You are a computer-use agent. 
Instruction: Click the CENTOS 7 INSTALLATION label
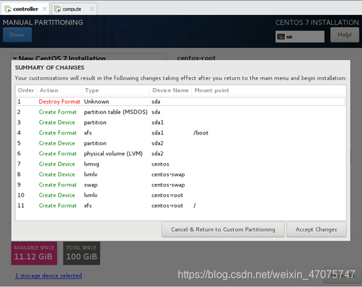[x=317, y=22]
